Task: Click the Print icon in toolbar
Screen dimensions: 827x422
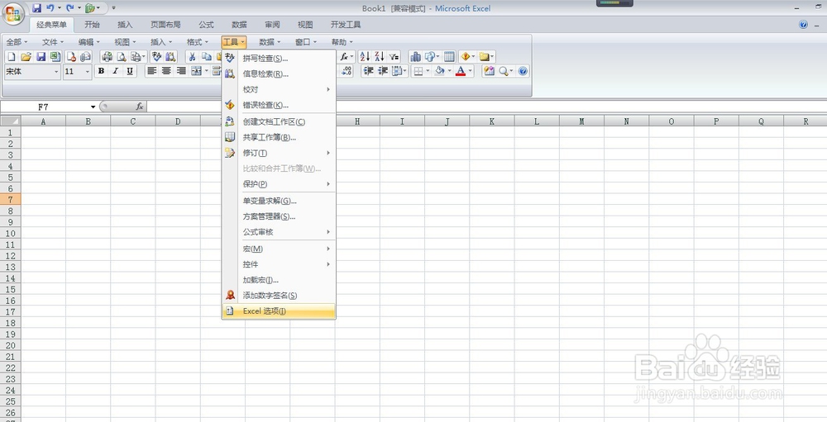Action: click(107, 57)
